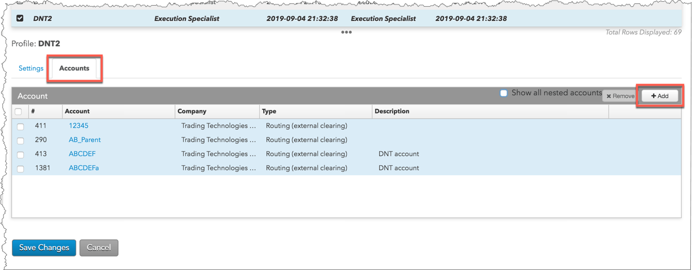Switch to the Settings tab
This screenshot has height=270, width=697.
(31, 68)
